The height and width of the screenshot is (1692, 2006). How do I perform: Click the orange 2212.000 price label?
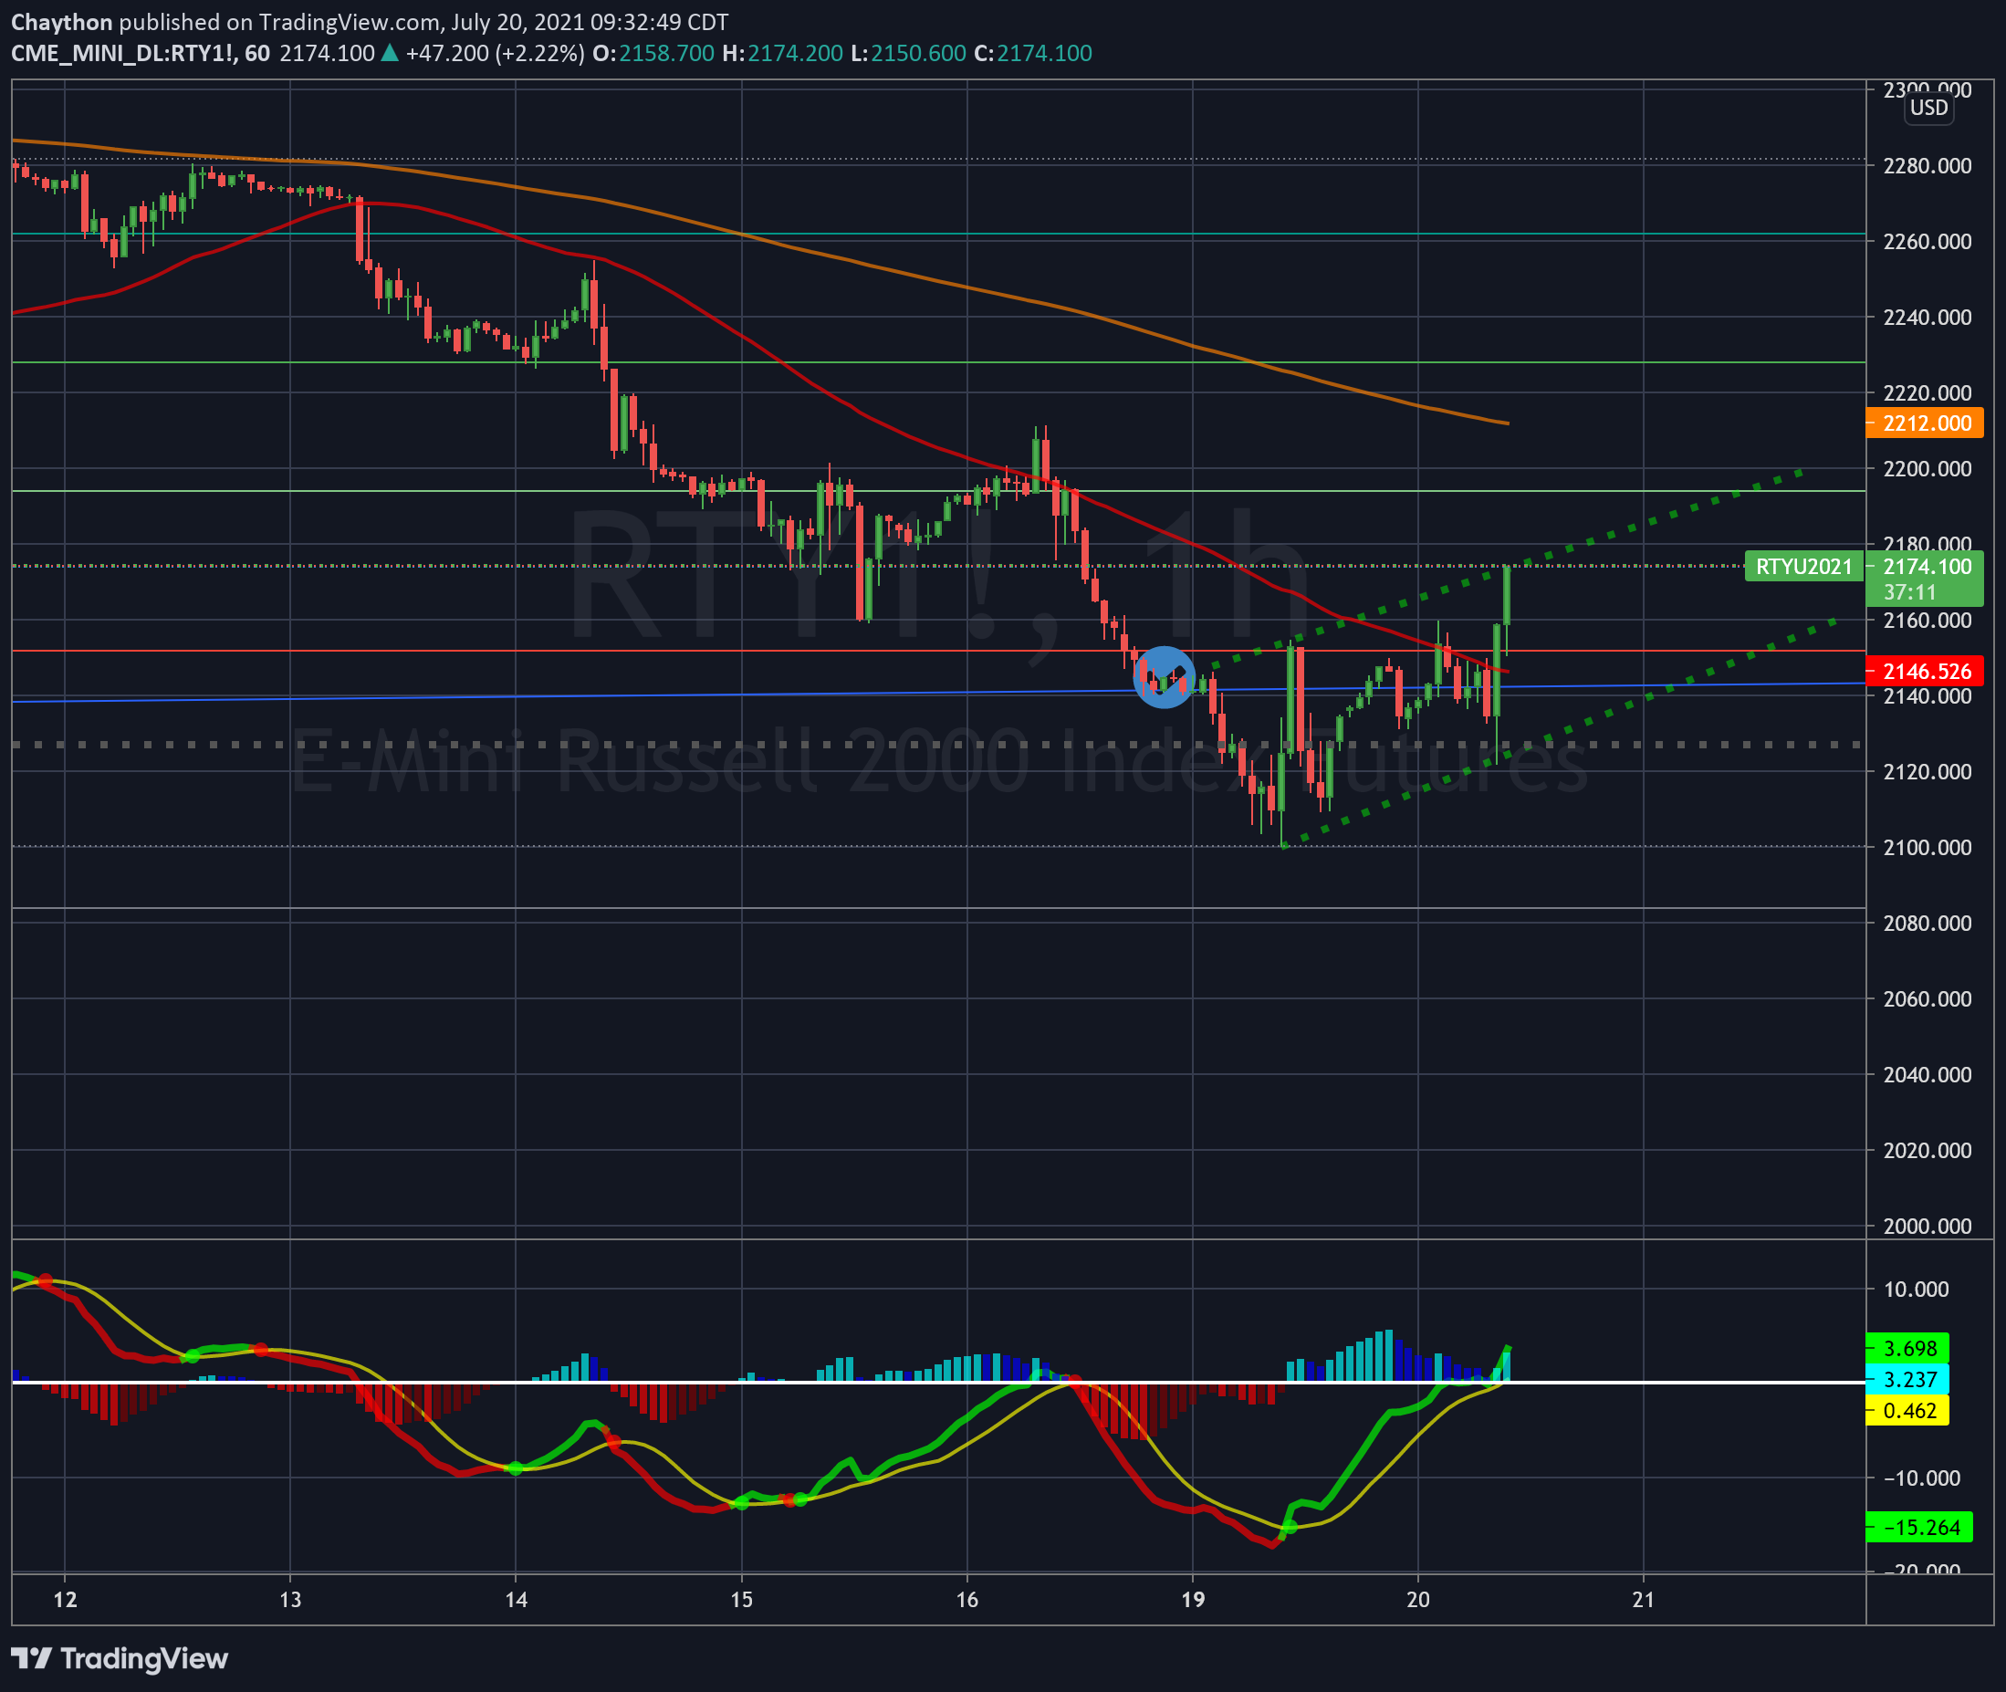coord(1925,423)
